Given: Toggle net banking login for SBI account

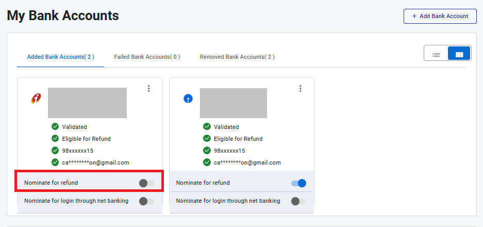Looking at the screenshot, I should pyautogui.click(x=298, y=201).
